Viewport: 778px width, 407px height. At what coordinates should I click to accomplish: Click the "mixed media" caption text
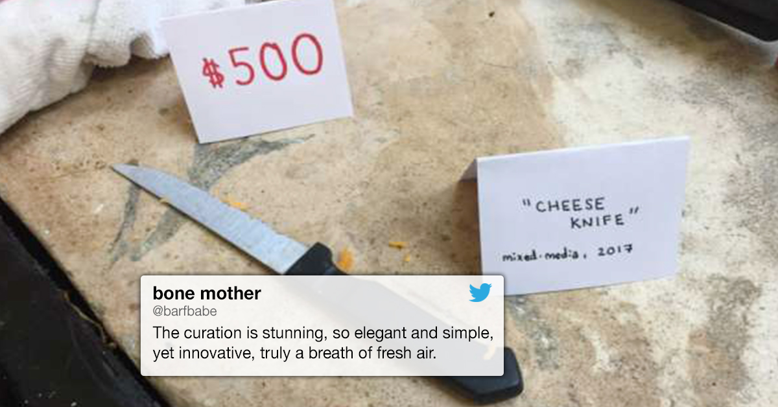pos(541,255)
